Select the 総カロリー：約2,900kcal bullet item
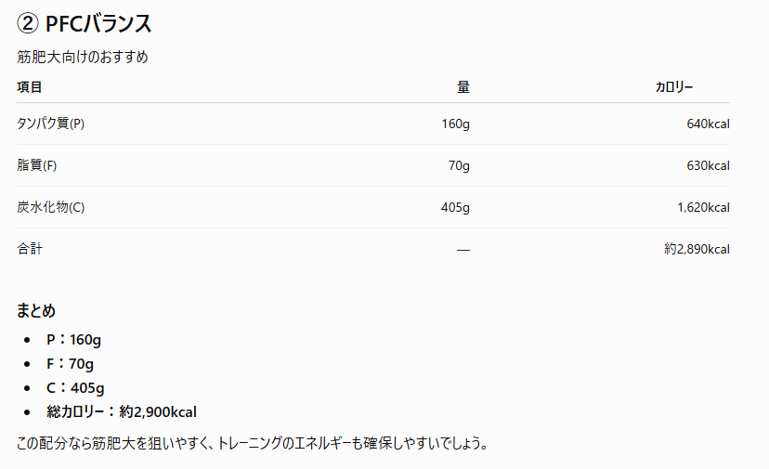The height and width of the screenshot is (469, 769). pyautogui.click(x=122, y=411)
